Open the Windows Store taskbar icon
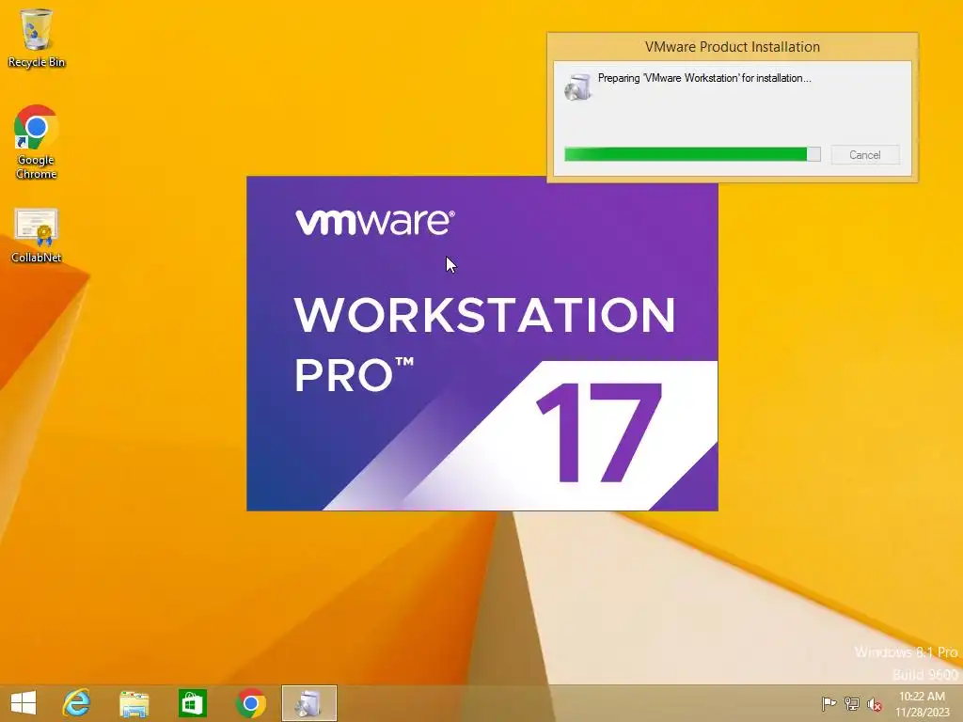The image size is (963, 722). pos(192,703)
